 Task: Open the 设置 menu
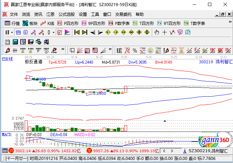(83, 14)
